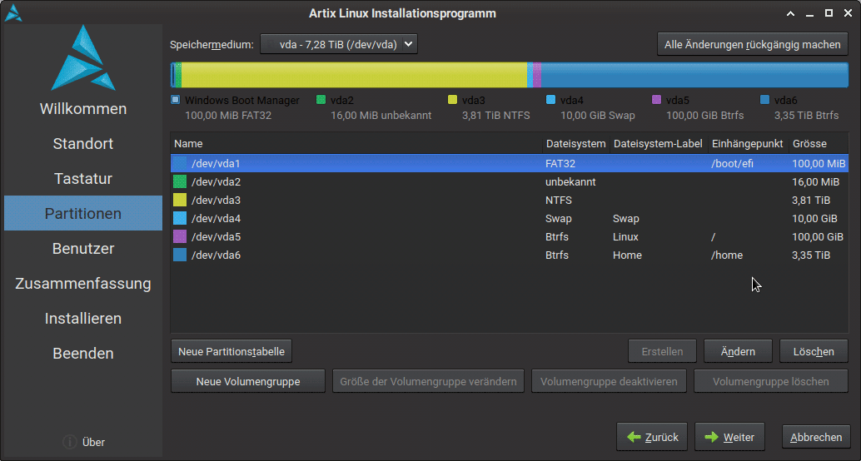Viewport: 861px width, 461px height.
Task: Click the green icon of the /dev/vda2 row
Action: click(x=180, y=181)
